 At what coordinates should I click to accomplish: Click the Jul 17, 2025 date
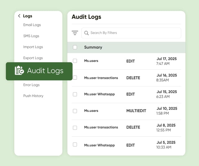[x=167, y=59]
